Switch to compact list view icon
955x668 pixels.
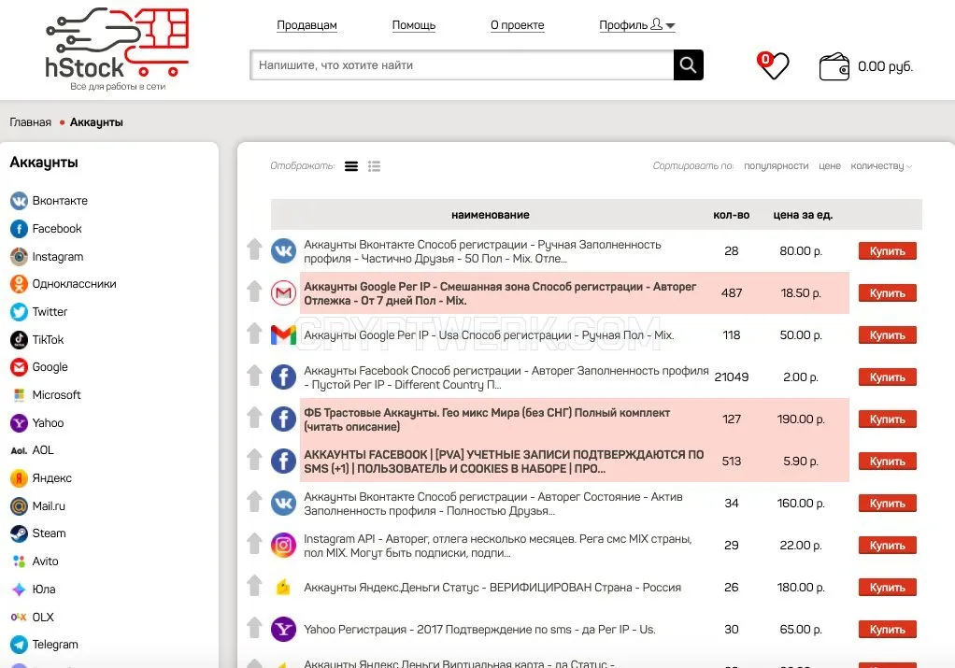351,166
